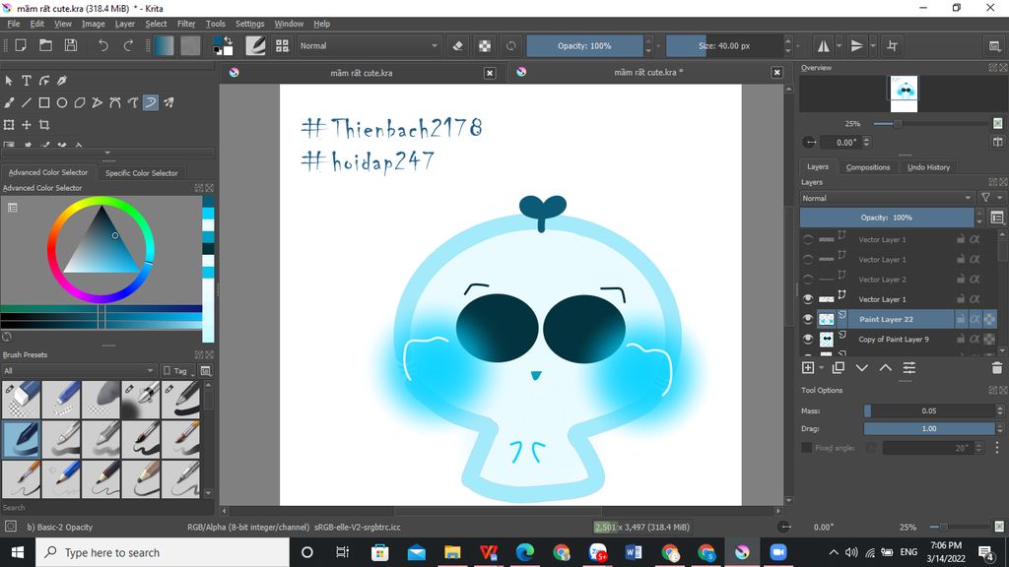This screenshot has height=567, width=1009.
Task: Open an existing document with the folder icon
Action: (45, 45)
